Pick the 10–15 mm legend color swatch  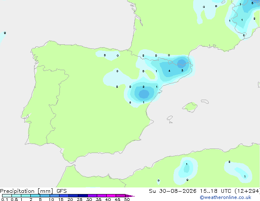pos(55,196)
